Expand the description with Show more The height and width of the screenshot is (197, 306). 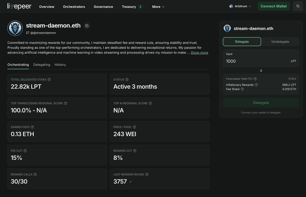pos(199,52)
